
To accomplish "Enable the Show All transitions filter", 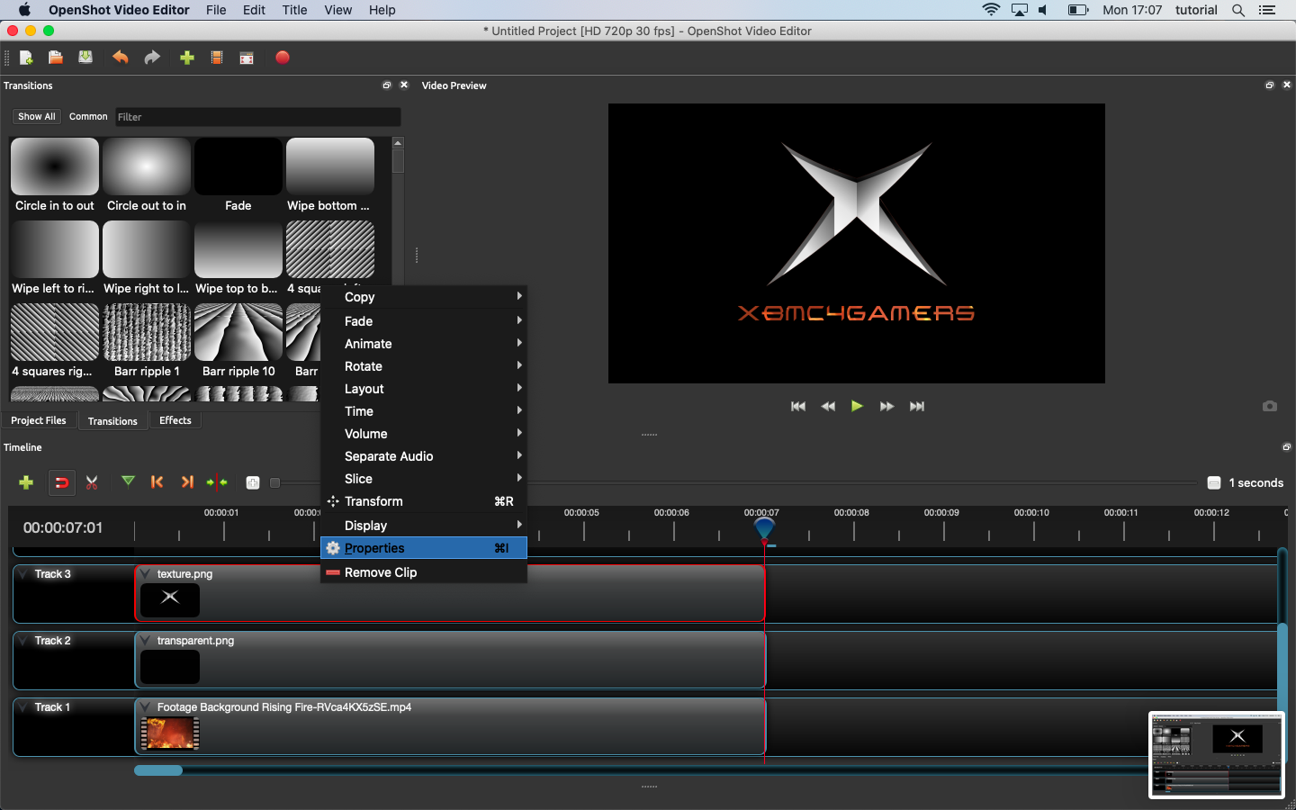I will [37, 117].
